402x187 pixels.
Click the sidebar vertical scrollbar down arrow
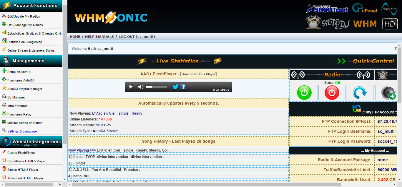pos(65,179)
